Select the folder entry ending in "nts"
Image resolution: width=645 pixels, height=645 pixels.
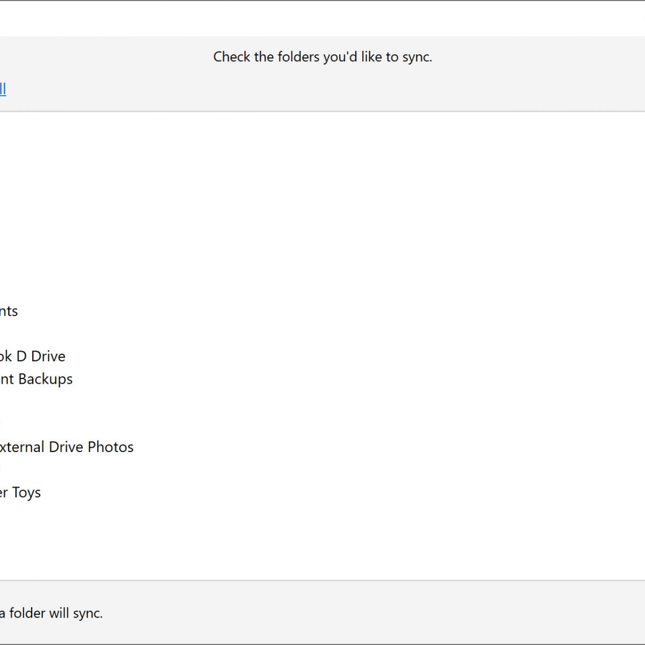(9, 311)
